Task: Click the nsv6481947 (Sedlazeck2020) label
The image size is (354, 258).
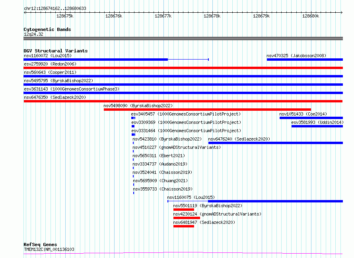Action: (x=204, y=222)
